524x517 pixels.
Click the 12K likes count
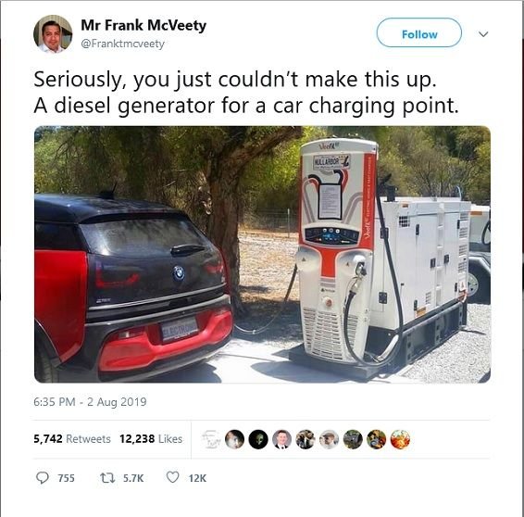click(197, 478)
